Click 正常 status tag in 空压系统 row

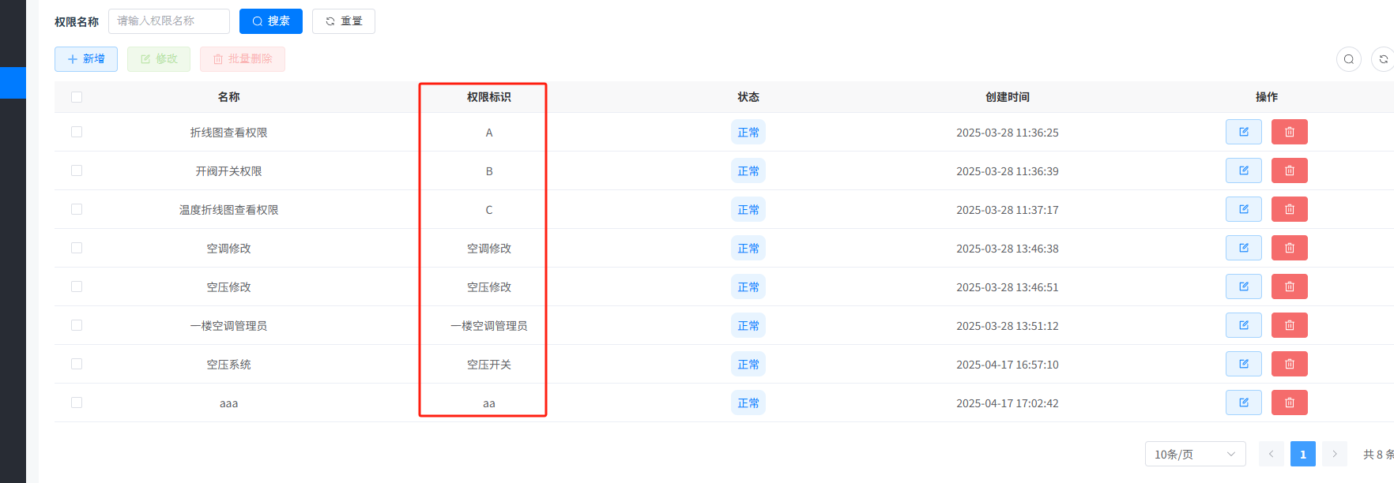(748, 364)
